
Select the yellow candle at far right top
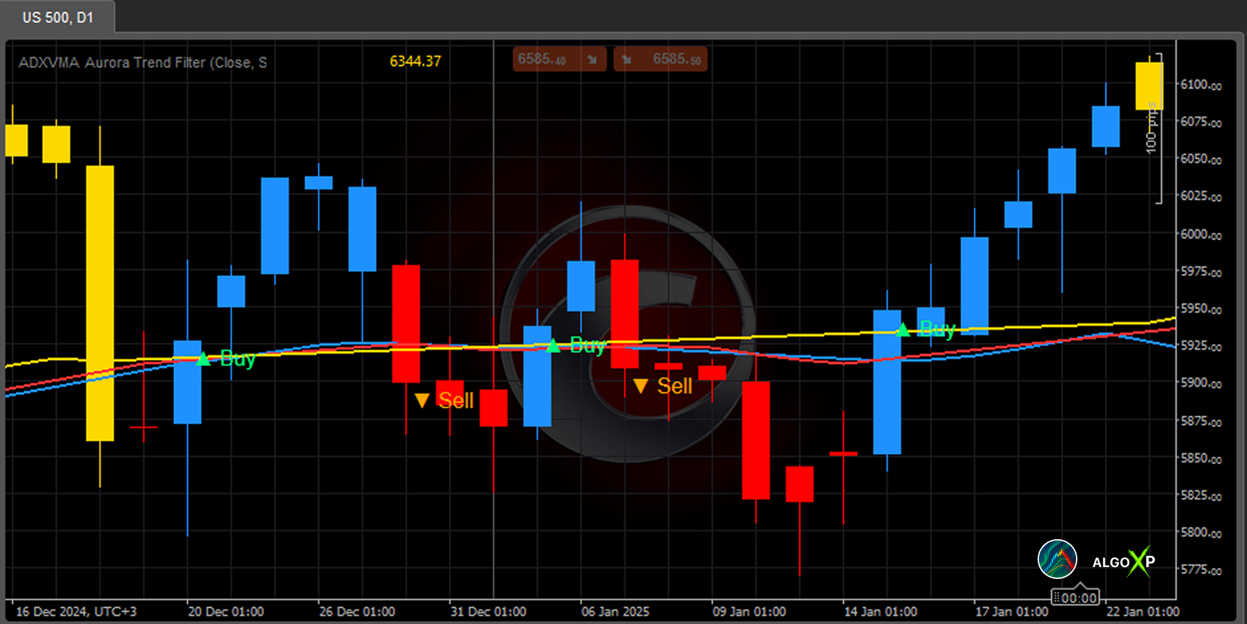coord(1149,85)
